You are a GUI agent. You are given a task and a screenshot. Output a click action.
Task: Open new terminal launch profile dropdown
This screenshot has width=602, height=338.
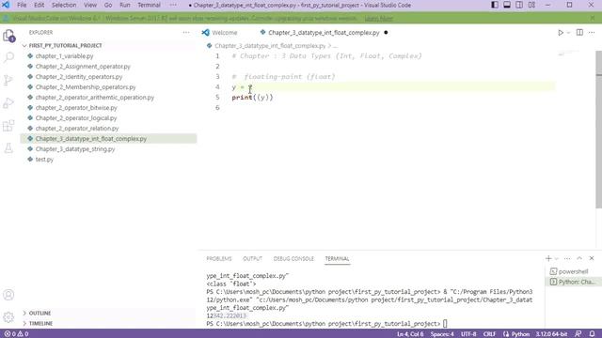[x=556, y=259]
